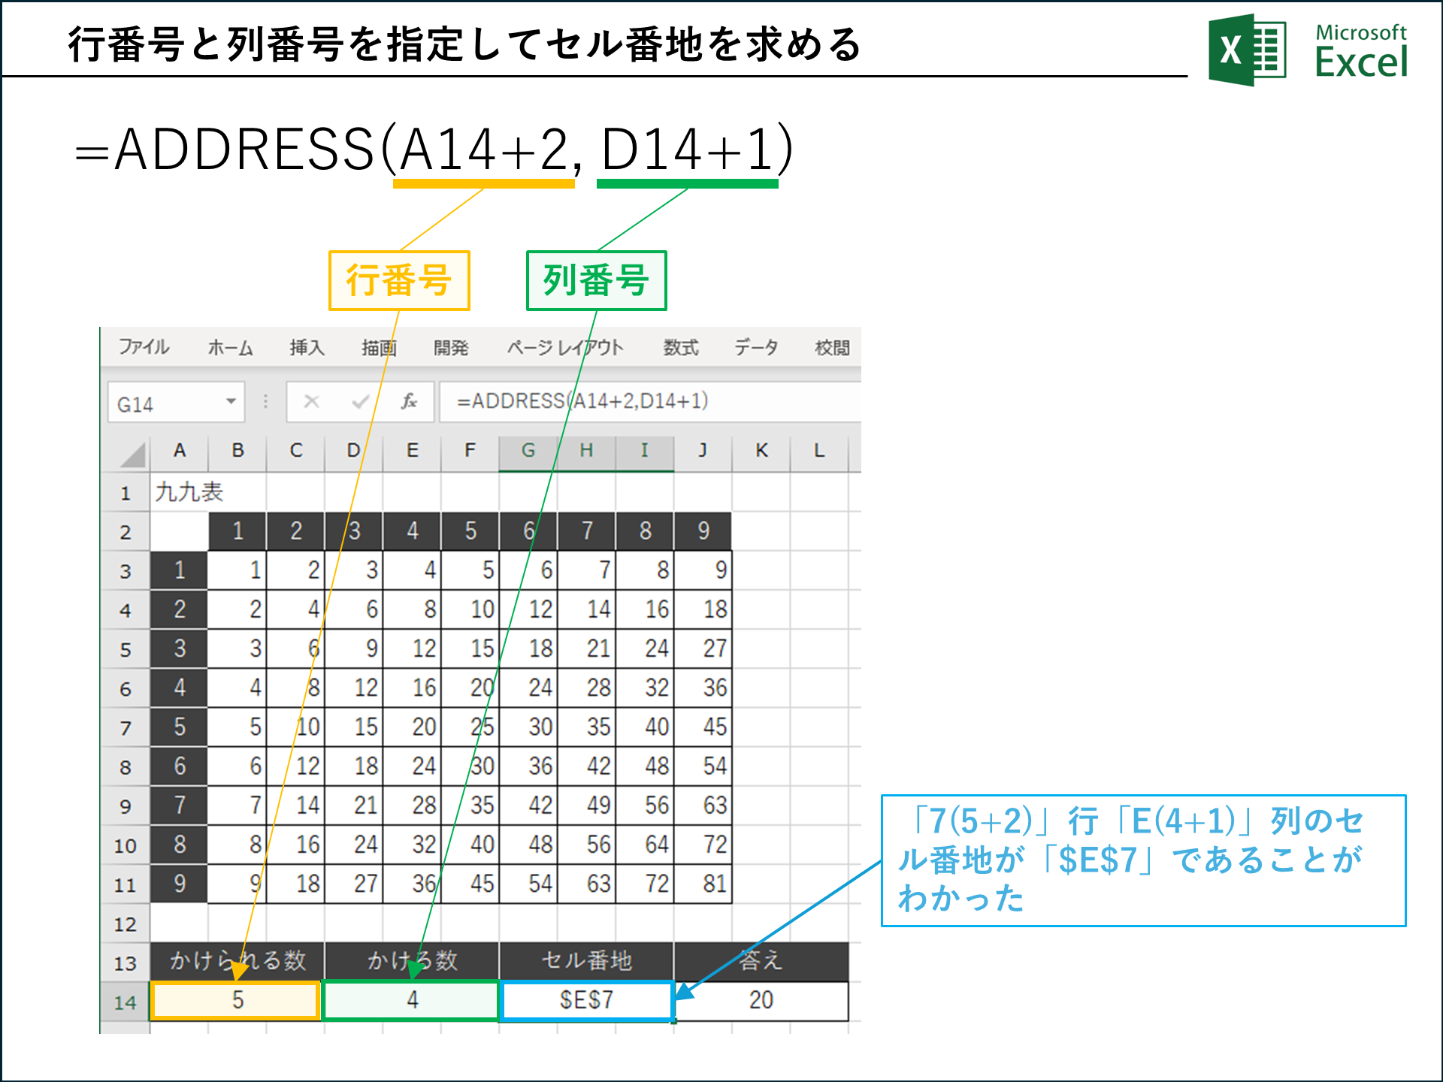Click the select-all corner triangle of sheet
The height and width of the screenshot is (1082, 1443).
(x=133, y=455)
